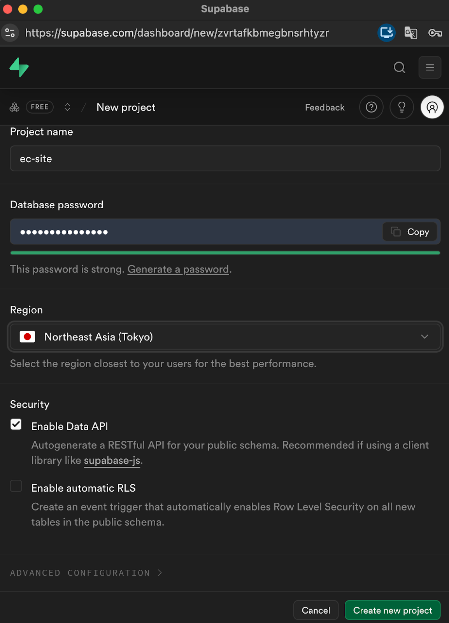
Task: Expand the Advanced Configuration section
Action: [x=86, y=573]
